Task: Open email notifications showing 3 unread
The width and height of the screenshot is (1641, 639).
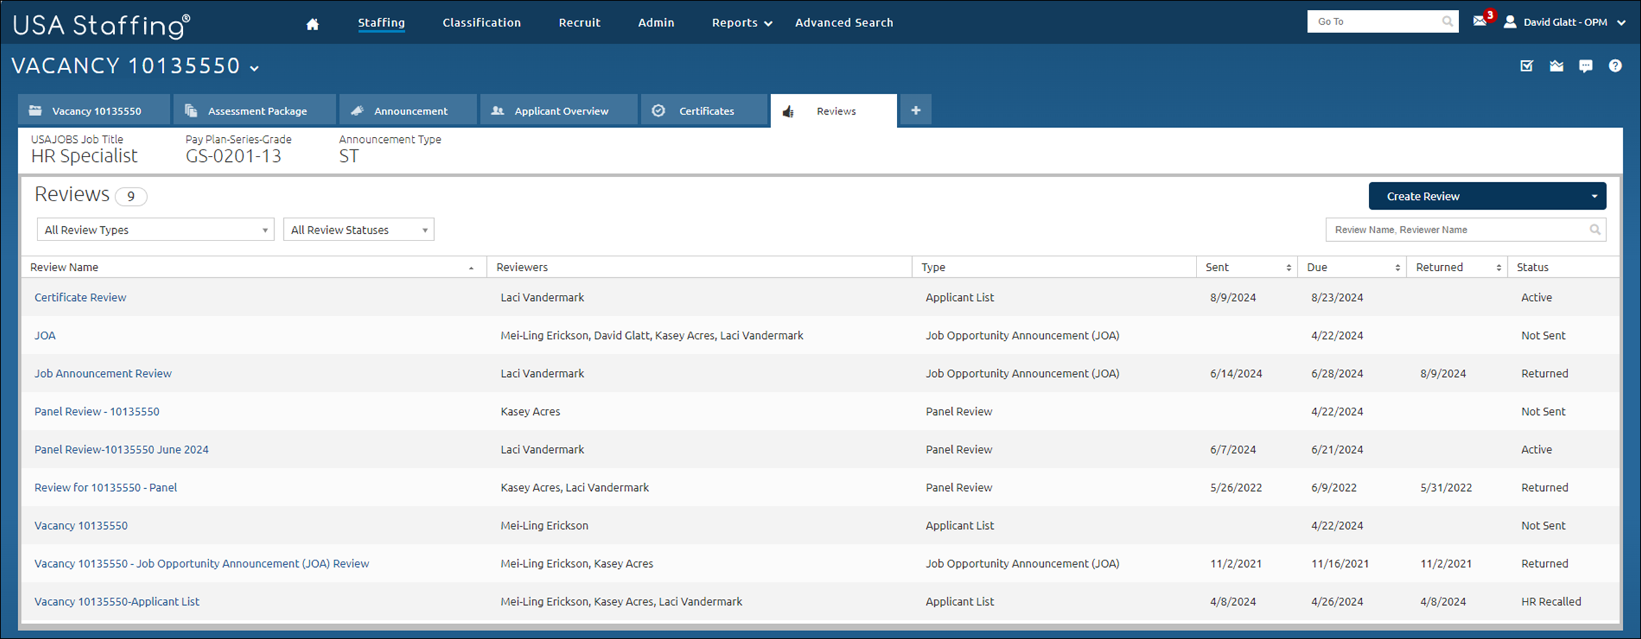Action: point(1480,21)
